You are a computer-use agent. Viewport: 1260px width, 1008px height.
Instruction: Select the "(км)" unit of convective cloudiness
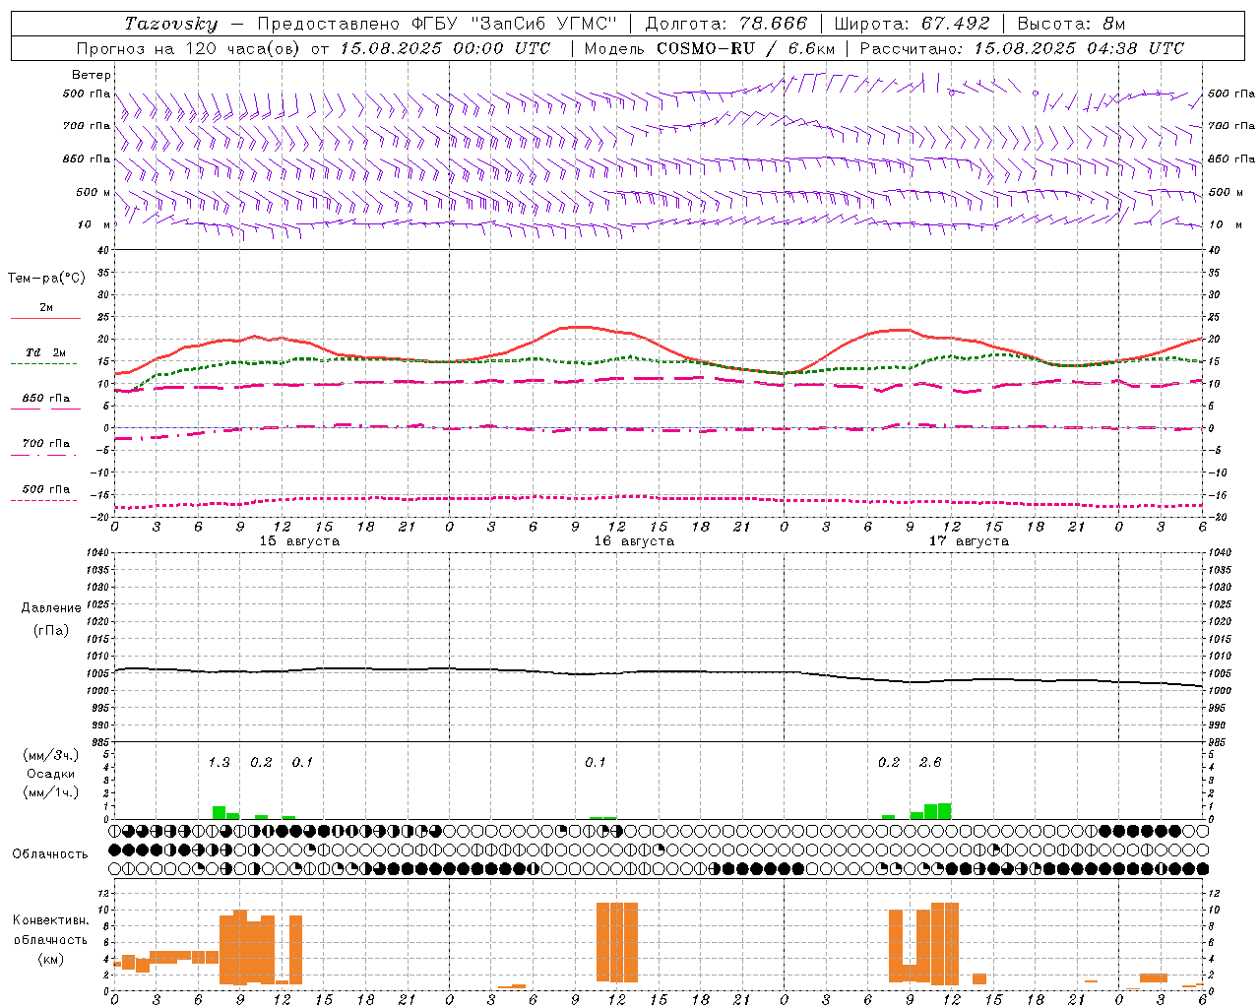50,958
